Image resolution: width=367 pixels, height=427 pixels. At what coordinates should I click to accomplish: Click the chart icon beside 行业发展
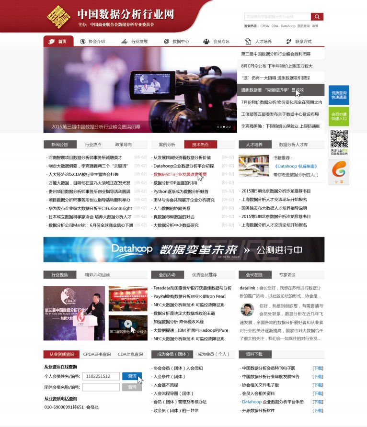coord(125,41)
